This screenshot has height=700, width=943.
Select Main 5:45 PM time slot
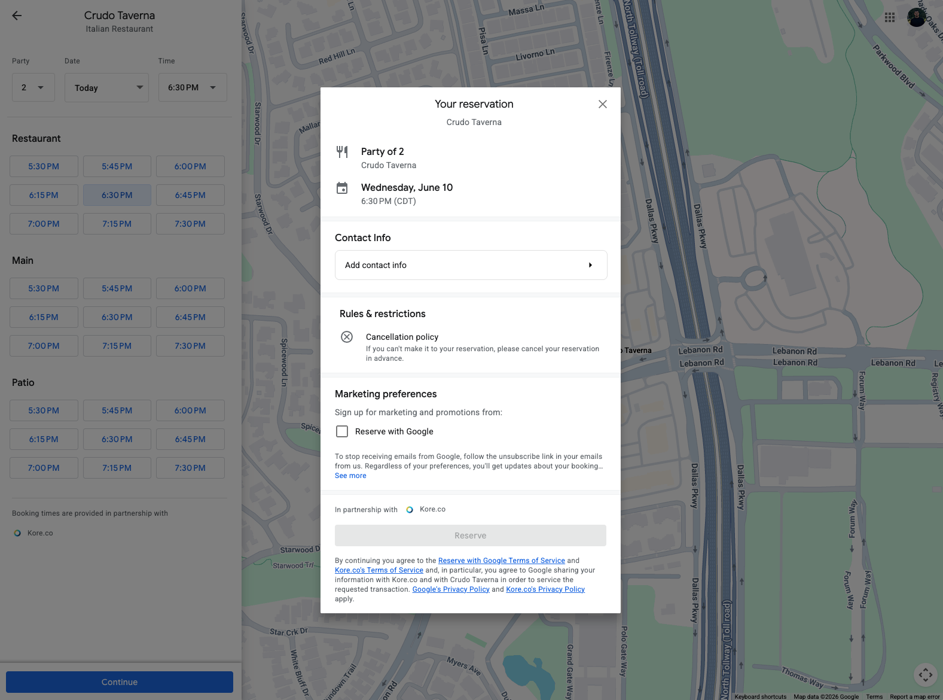click(117, 288)
